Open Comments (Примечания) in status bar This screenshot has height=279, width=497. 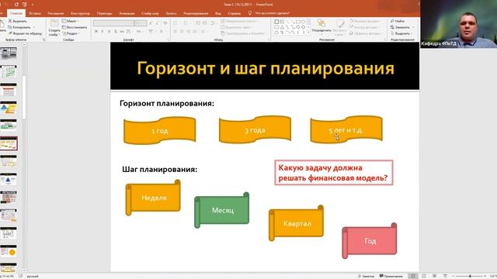391,276
